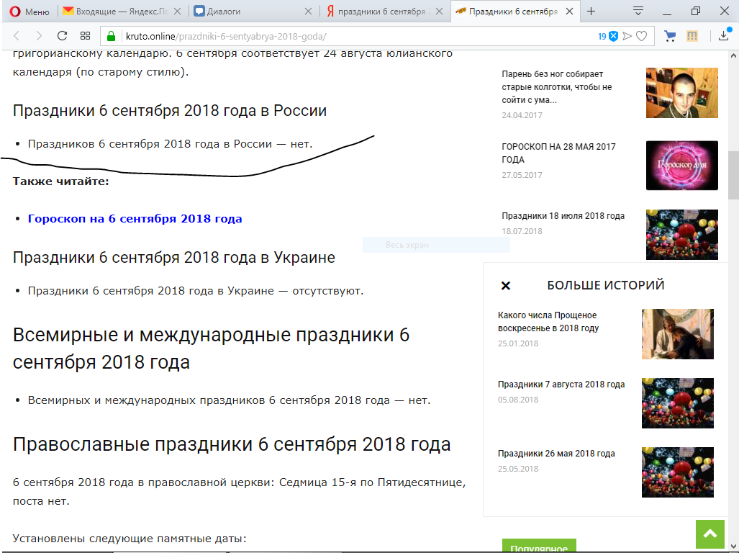Image resolution: width=739 pixels, height=553 pixels.
Task: Reload the current page
Action: tap(62, 36)
